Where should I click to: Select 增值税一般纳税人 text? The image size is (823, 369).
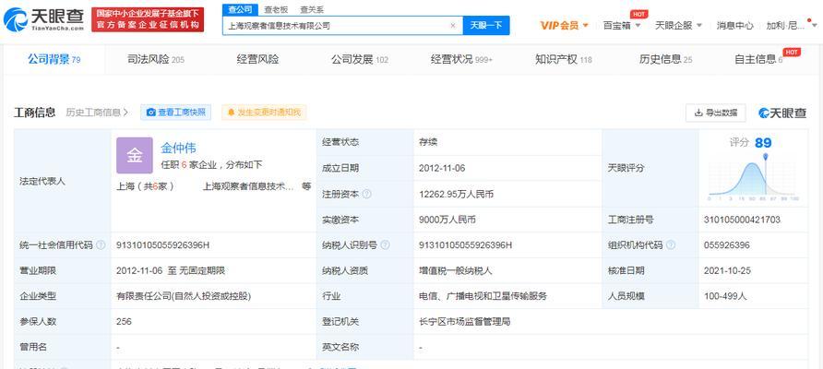(455, 271)
